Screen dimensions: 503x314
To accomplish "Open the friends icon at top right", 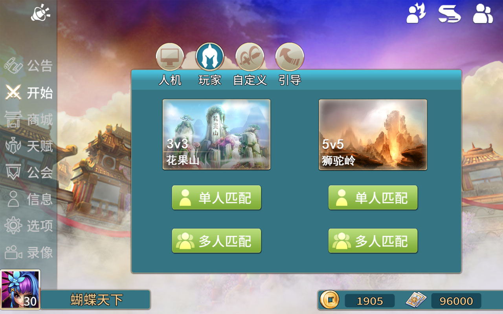I will click(483, 13).
